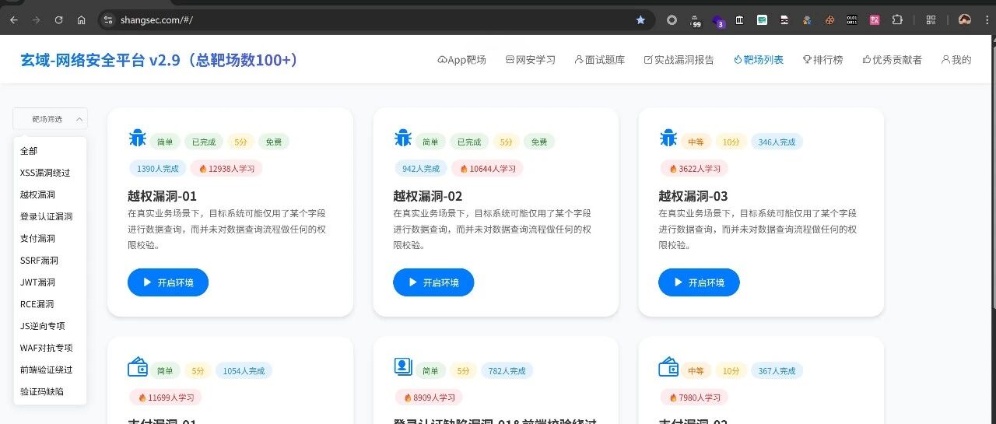Click the 10644人学习 tag
Image resolution: width=996 pixels, height=424 pixels.
click(x=488, y=168)
